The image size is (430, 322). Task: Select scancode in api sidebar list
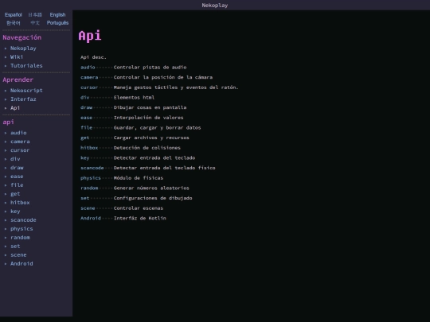[23, 220]
